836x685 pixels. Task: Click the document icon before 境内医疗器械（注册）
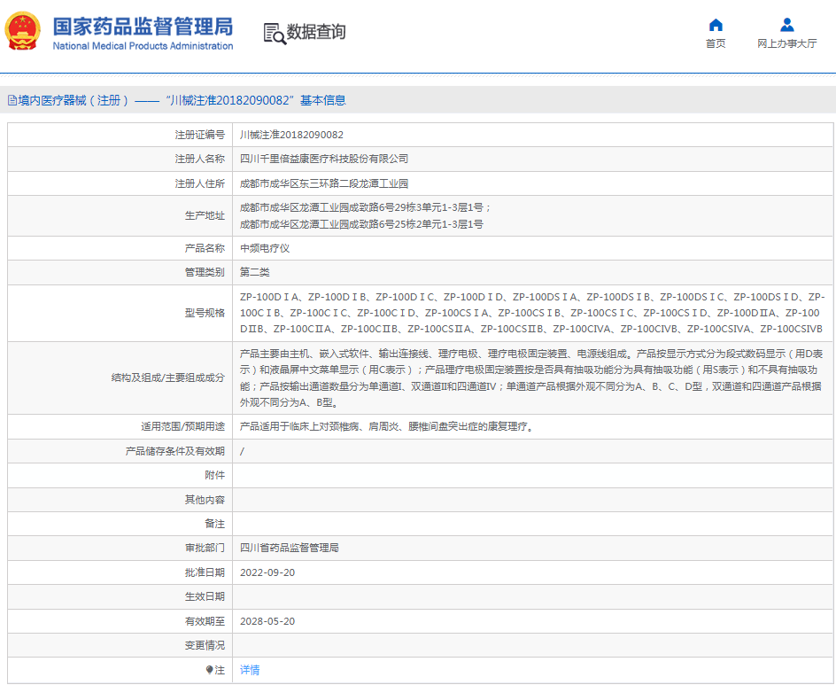(x=12, y=100)
